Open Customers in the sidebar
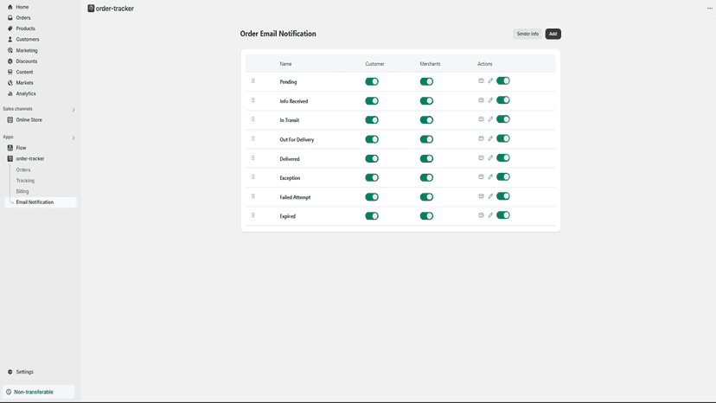Screen dimensions: 716x403 pyautogui.click(x=28, y=39)
